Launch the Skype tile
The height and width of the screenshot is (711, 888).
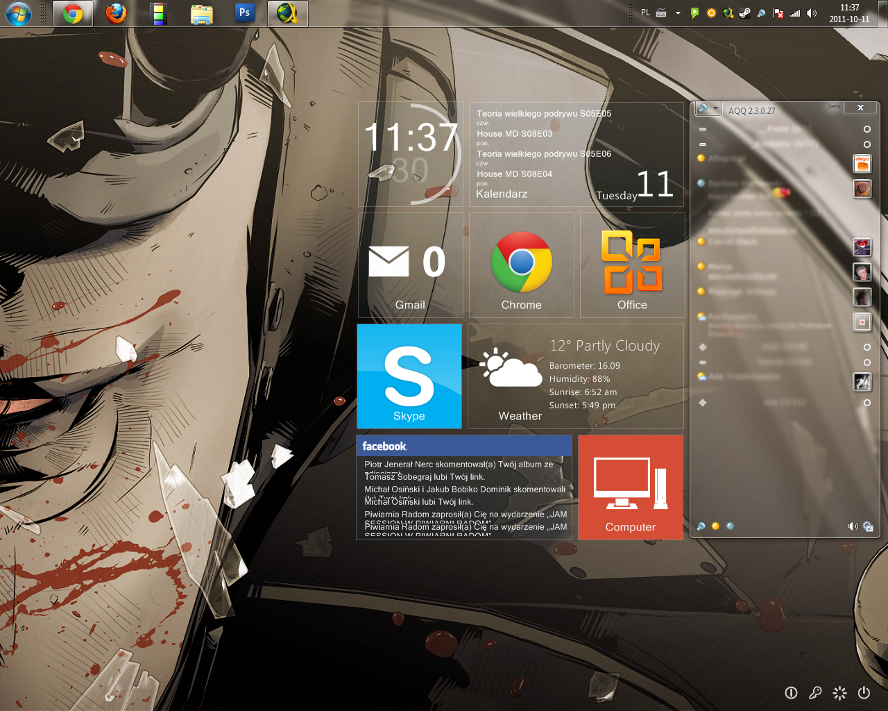[x=409, y=376]
